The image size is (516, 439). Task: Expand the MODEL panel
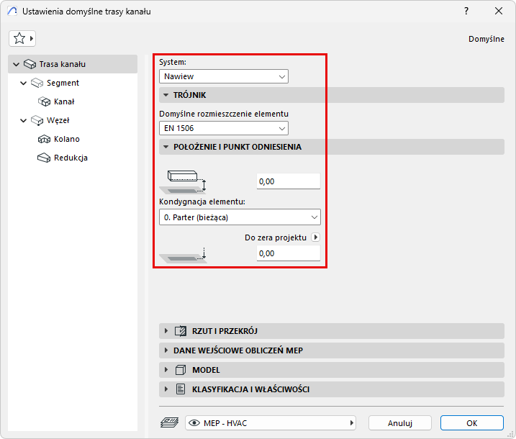point(166,370)
